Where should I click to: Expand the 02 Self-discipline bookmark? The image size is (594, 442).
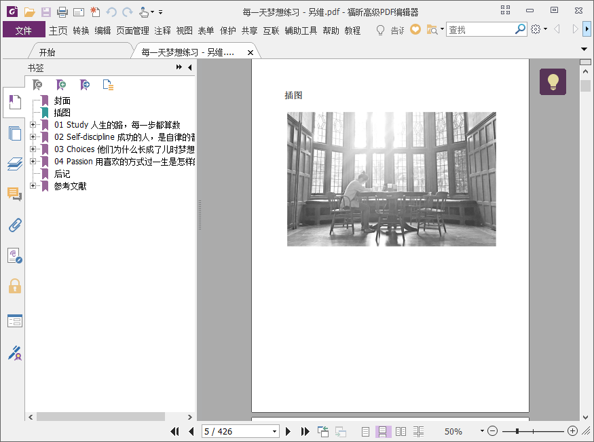click(x=33, y=136)
